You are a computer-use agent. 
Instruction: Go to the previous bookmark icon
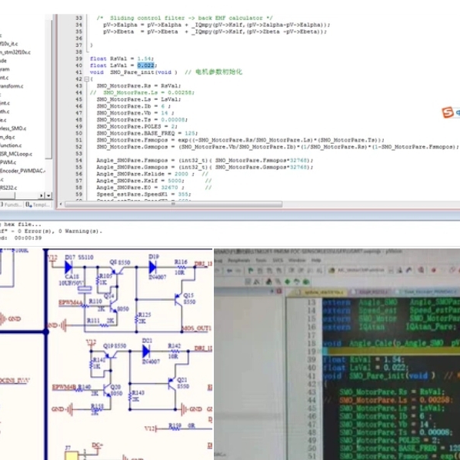pyautogui.click(x=260, y=271)
